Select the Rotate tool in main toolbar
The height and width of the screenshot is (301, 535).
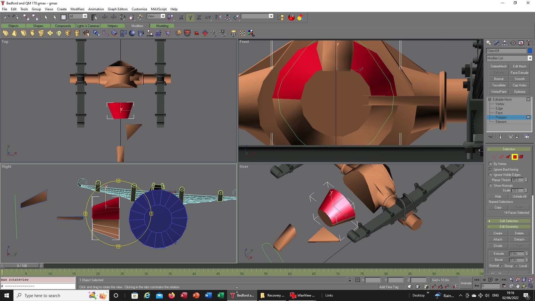[123, 17]
